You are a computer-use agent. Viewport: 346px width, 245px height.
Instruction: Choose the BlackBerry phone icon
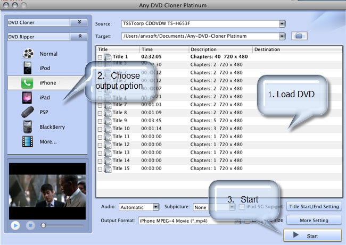[28, 126]
